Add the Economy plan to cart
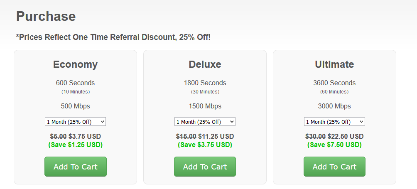Screen dimensions: 417x189 [76, 167]
